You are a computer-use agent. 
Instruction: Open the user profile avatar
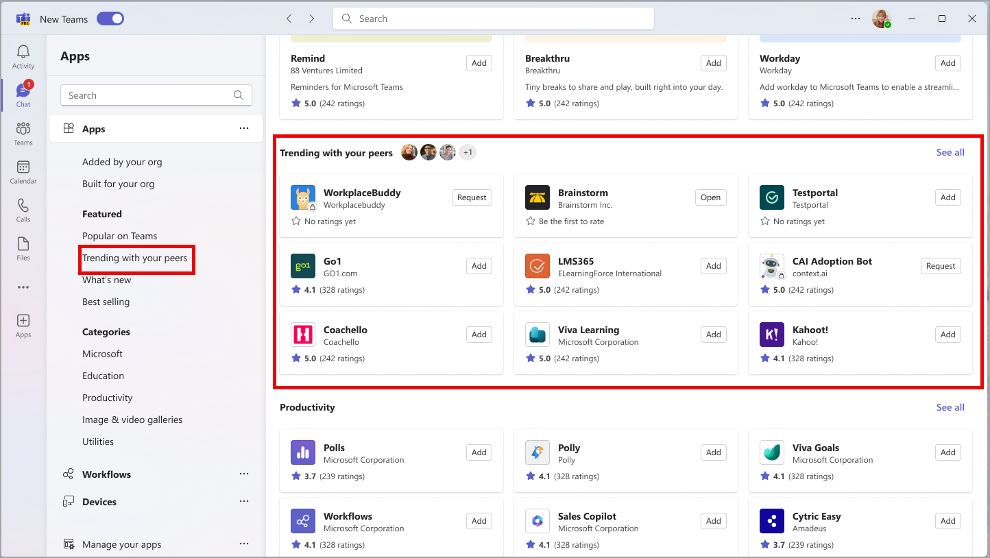tap(881, 19)
